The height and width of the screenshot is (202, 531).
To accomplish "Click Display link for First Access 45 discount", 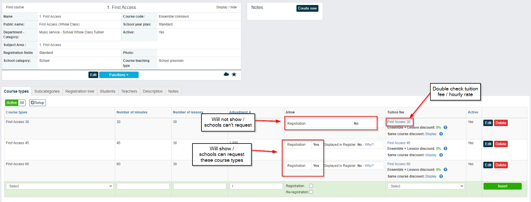I will [431, 155].
